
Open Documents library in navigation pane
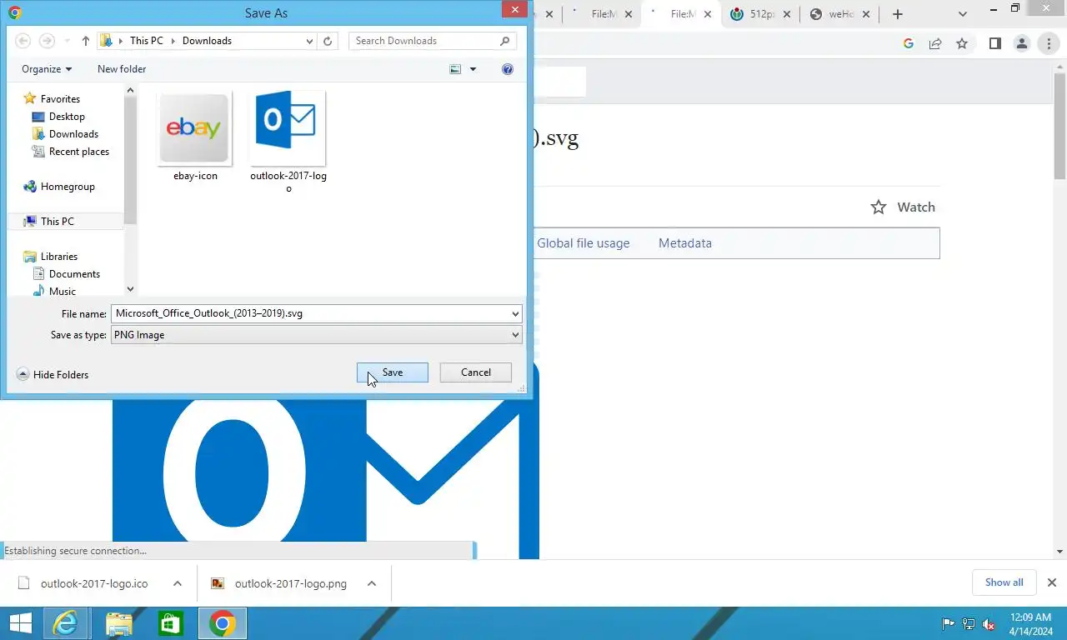point(74,274)
